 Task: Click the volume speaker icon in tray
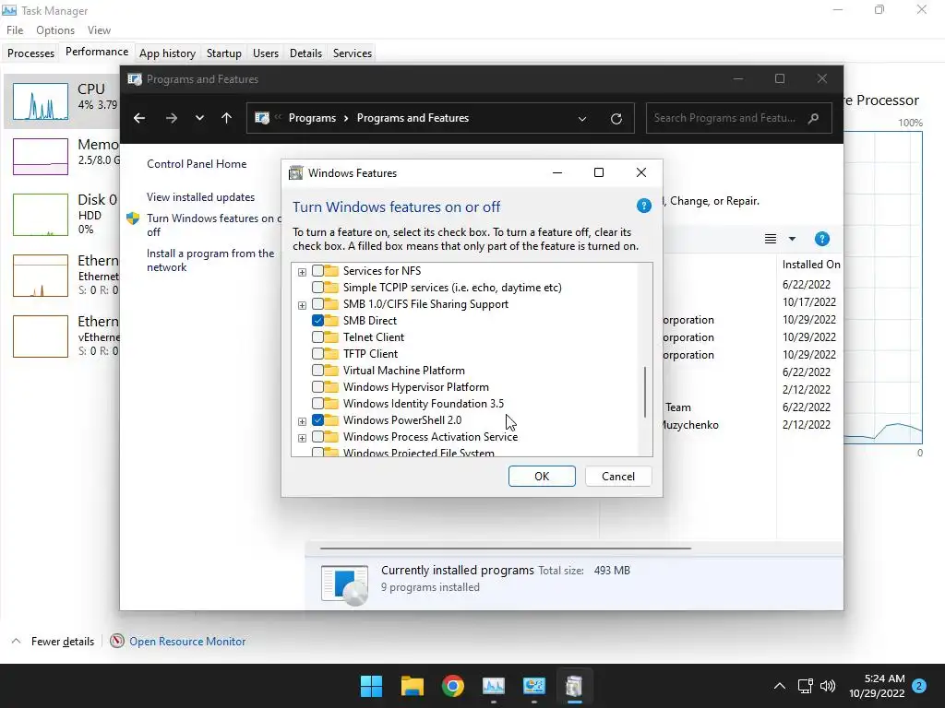click(828, 686)
